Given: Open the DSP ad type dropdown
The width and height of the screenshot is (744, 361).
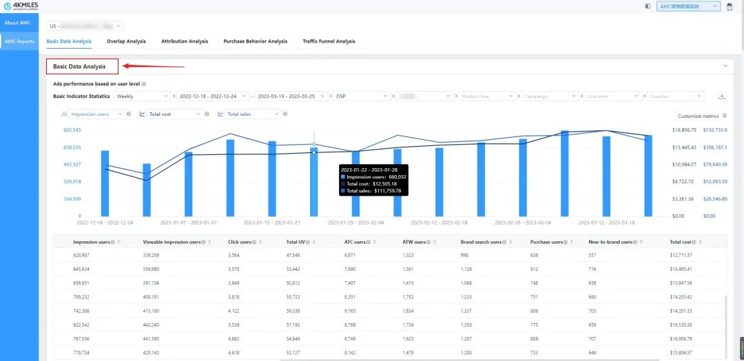Looking at the screenshot, I should point(362,96).
